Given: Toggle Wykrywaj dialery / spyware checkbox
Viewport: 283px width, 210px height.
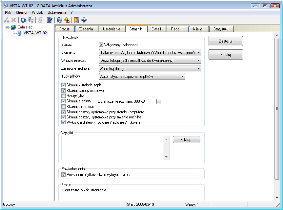Looking at the screenshot, I should (x=63, y=122).
